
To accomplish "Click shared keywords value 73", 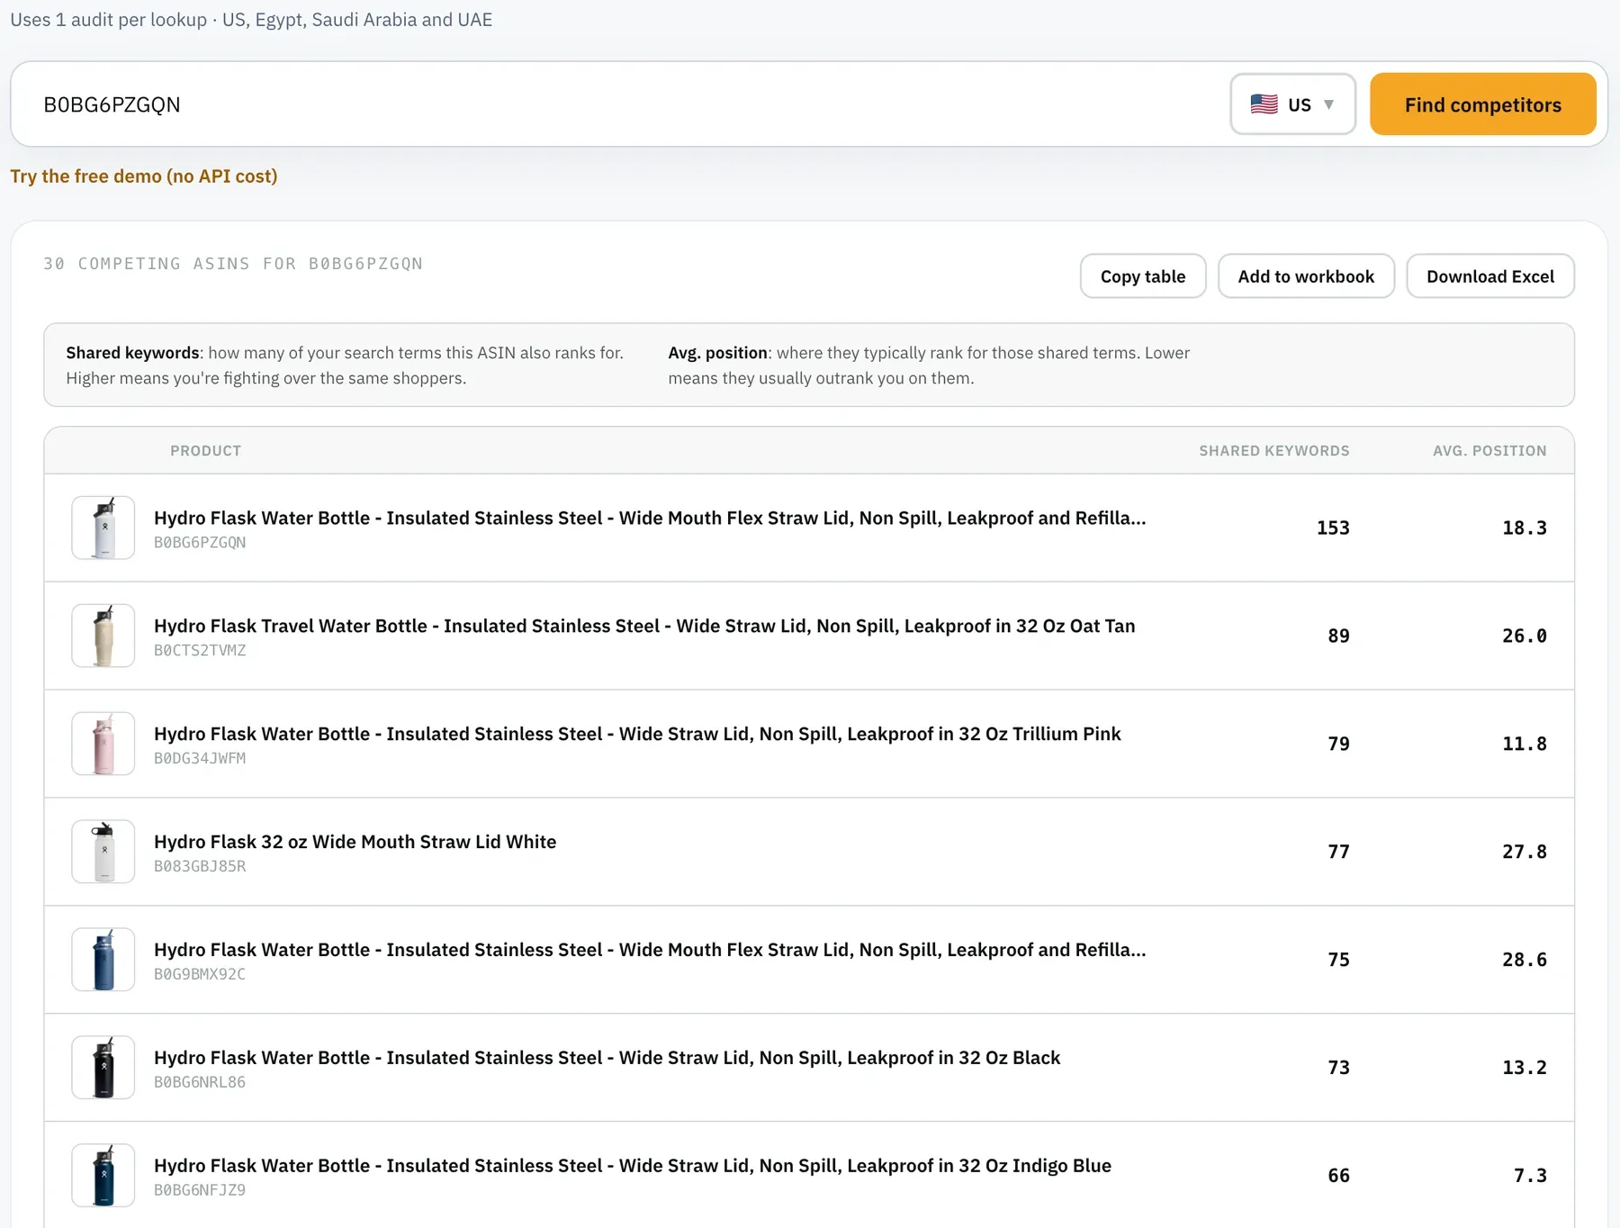I will click(1338, 1068).
